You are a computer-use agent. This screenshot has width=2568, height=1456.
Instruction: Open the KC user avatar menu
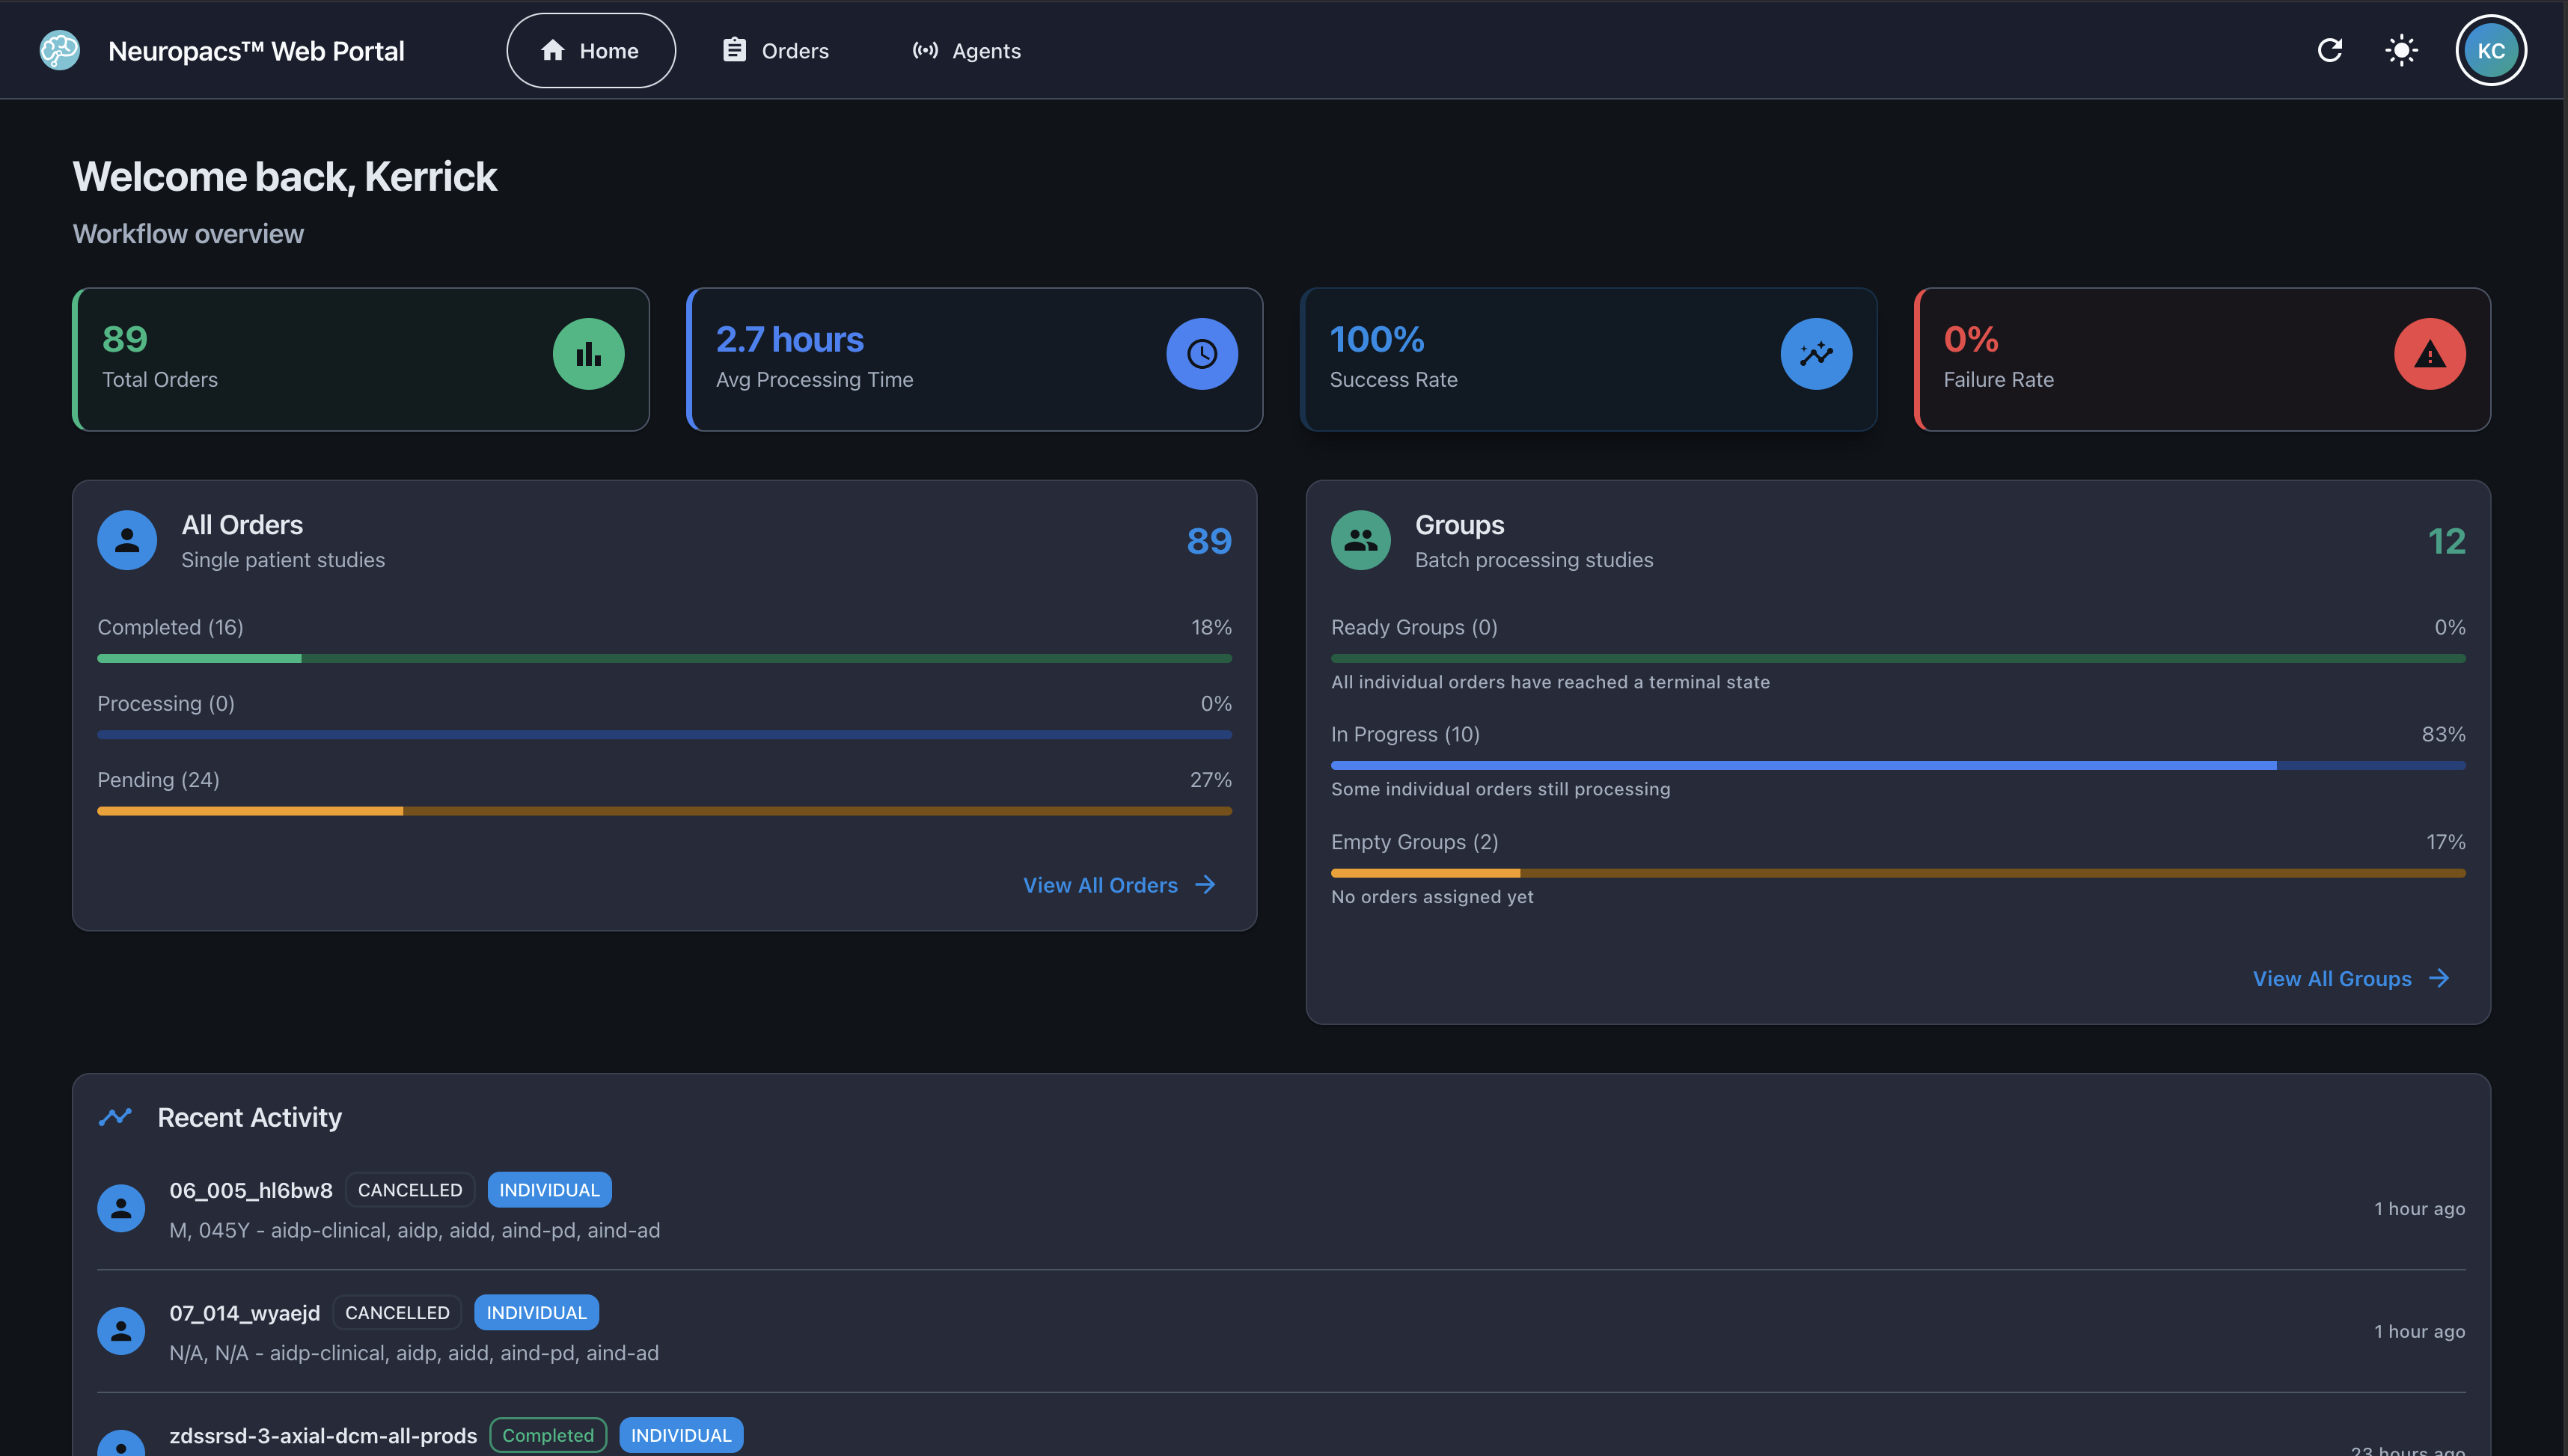tap(2491, 50)
